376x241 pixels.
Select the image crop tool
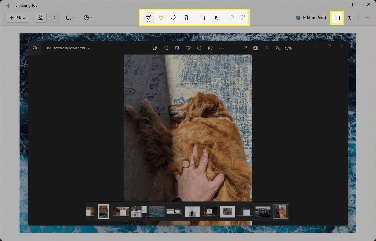(203, 18)
